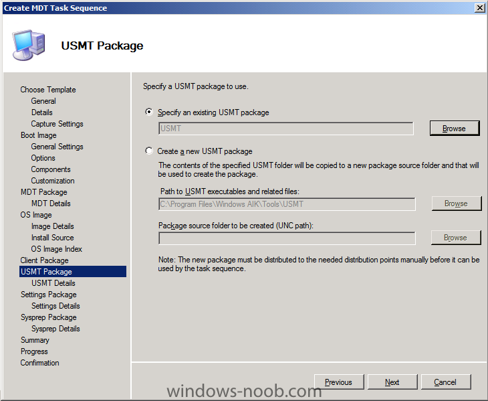Open the OS Image Index step
The width and height of the screenshot is (488, 401).
point(56,249)
